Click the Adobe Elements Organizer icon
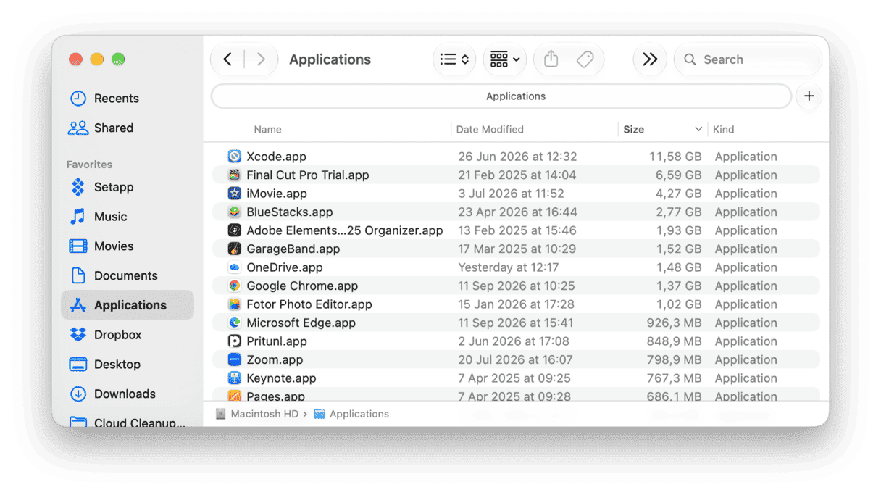This screenshot has width=881, height=495. pyautogui.click(x=234, y=230)
